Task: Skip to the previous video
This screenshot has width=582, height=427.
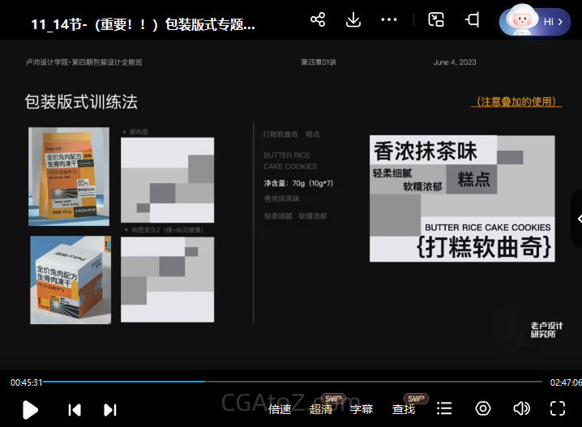Action: pos(75,409)
